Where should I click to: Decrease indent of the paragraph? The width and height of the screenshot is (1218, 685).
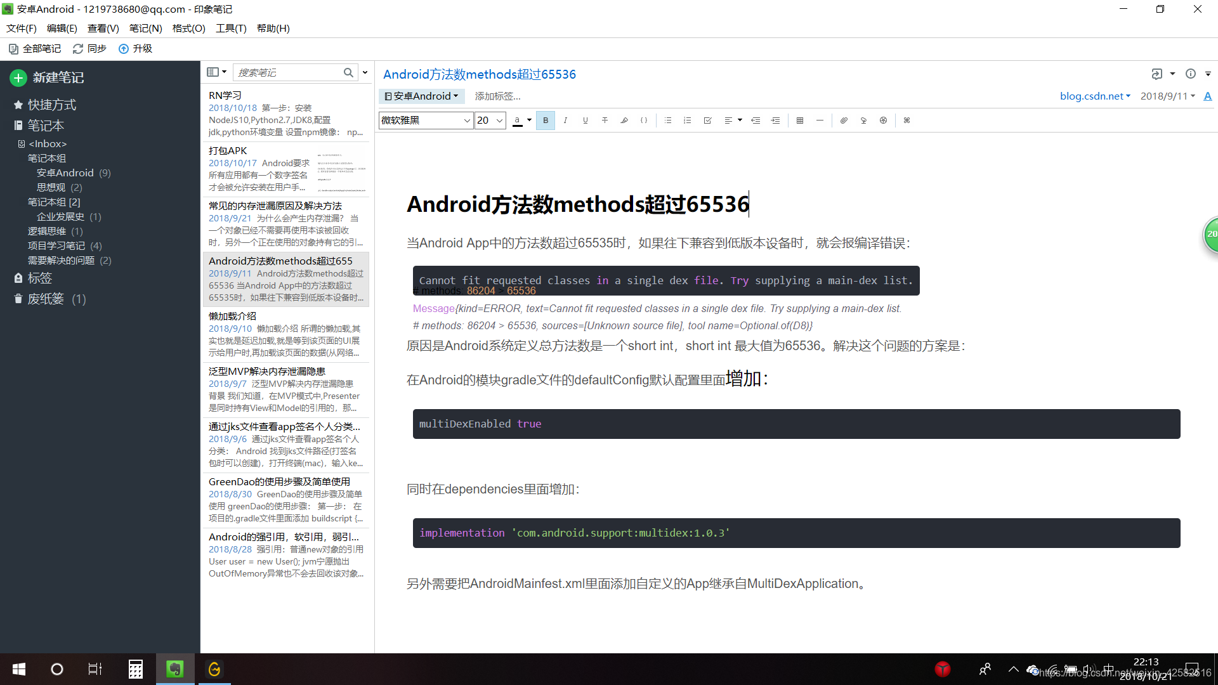(x=756, y=121)
